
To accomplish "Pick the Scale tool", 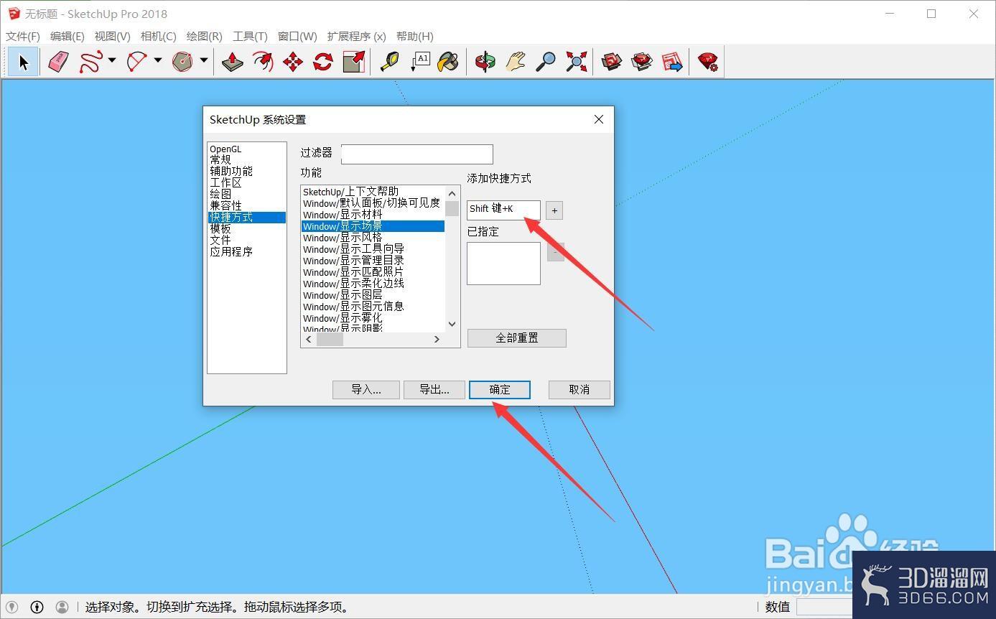I will (x=354, y=62).
